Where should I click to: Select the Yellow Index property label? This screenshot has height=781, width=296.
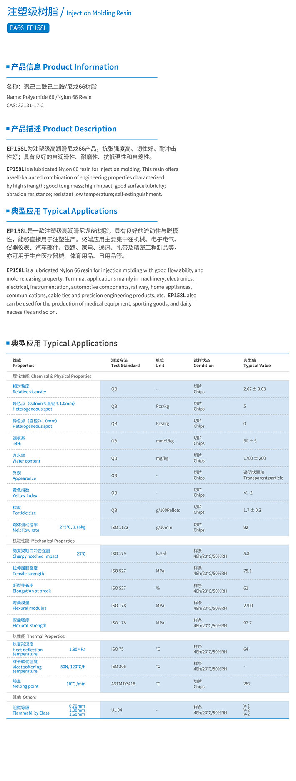[25, 495]
